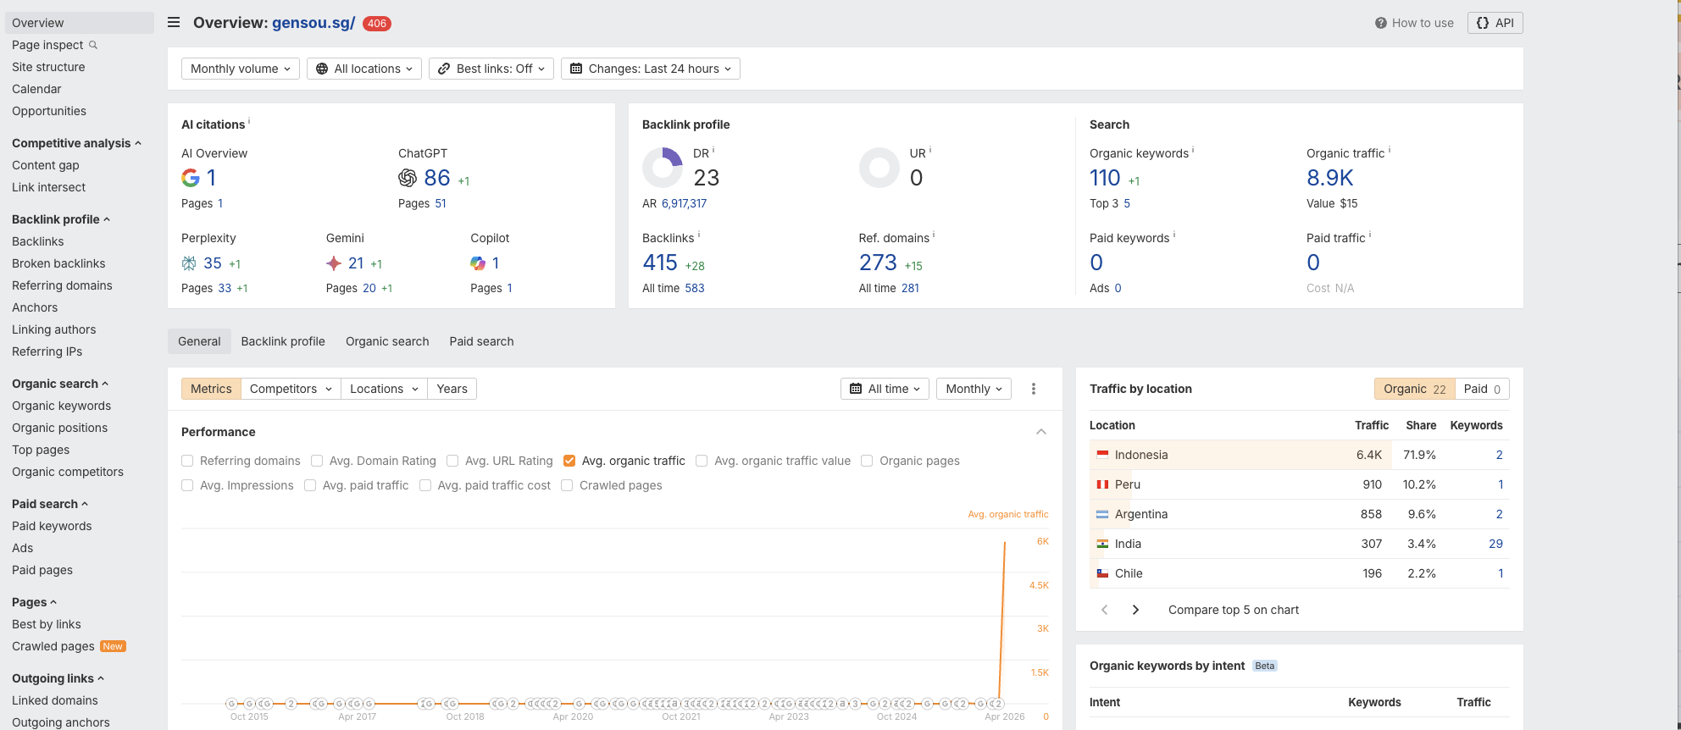This screenshot has height=730, width=1681.
Task: Click the link icon in Best links
Action: tap(444, 69)
